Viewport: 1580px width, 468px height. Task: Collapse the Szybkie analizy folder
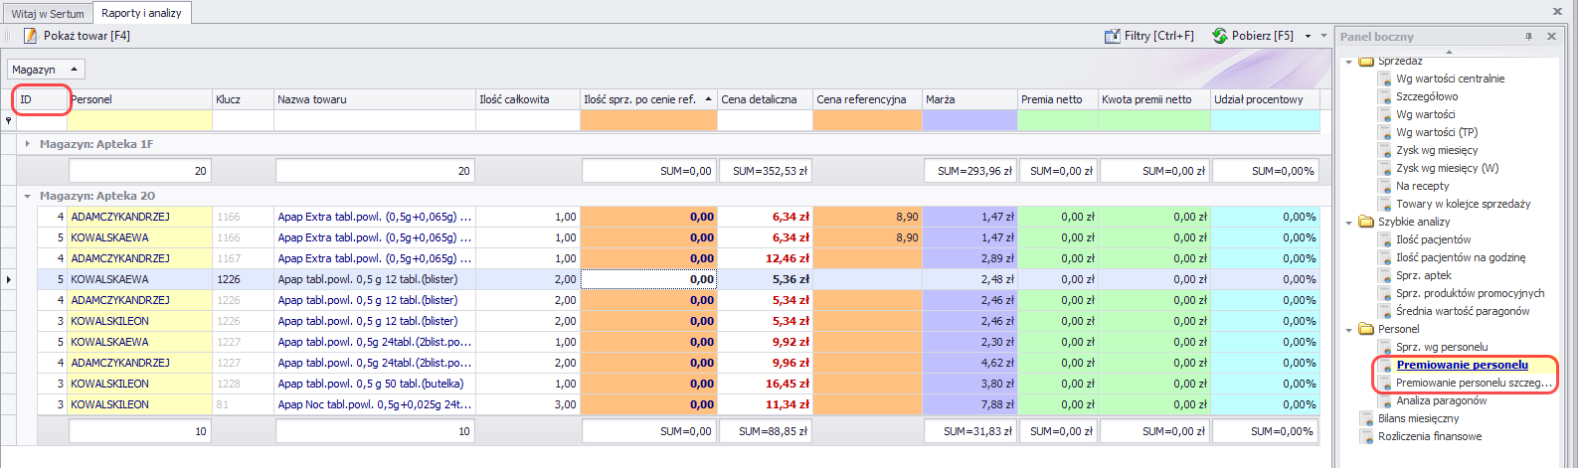tap(1349, 222)
